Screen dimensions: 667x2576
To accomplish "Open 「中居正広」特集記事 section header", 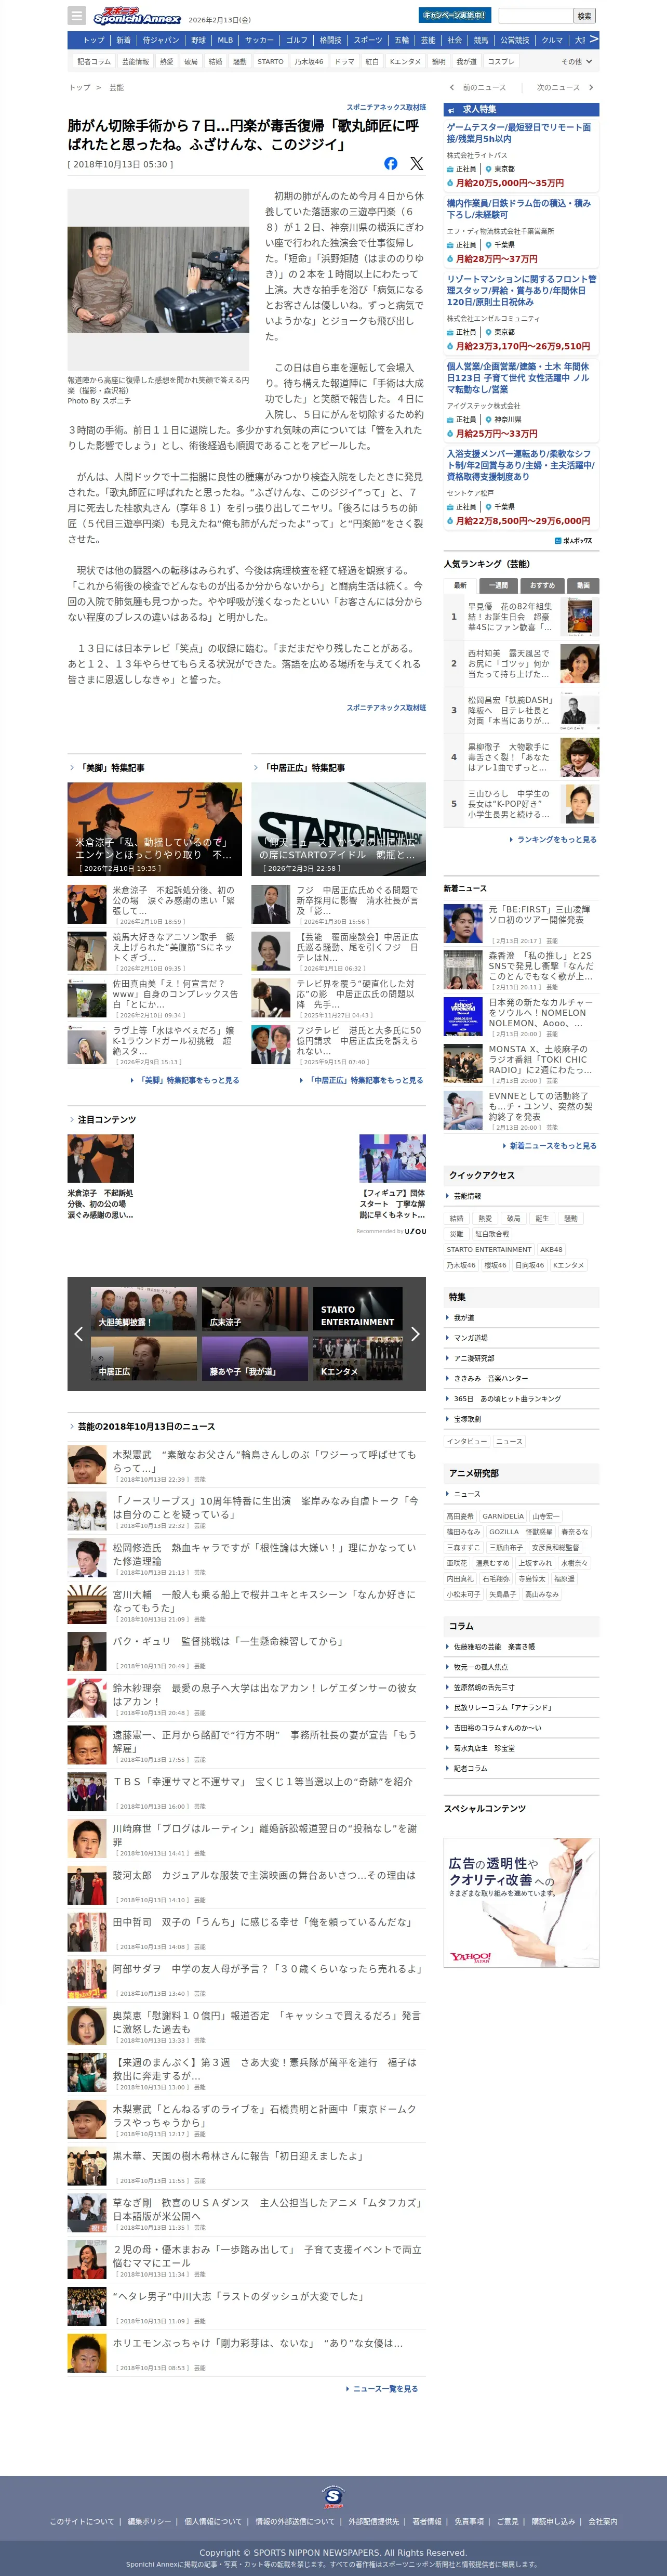I will coord(304,768).
